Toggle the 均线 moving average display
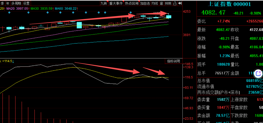The image size is (263, 123). point(154,3)
